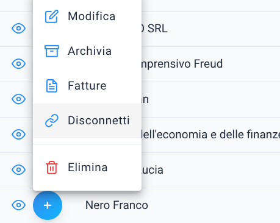Screen dimensions: 280x223
Task: Open the Nero Franco entry
Action: tap(117, 205)
